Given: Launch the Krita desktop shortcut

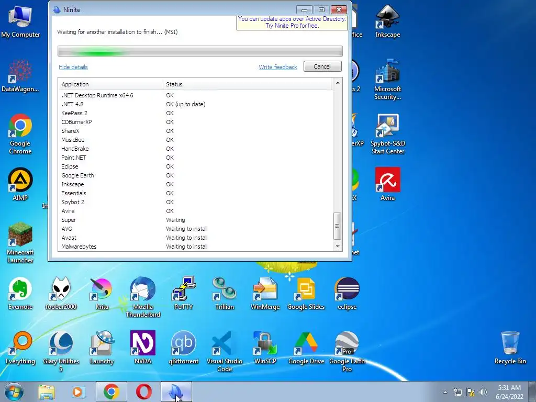Looking at the screenshot, I should click(102, 293).
